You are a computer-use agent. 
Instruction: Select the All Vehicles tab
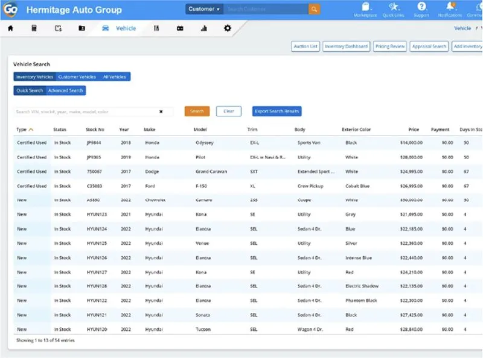(115, 77)
